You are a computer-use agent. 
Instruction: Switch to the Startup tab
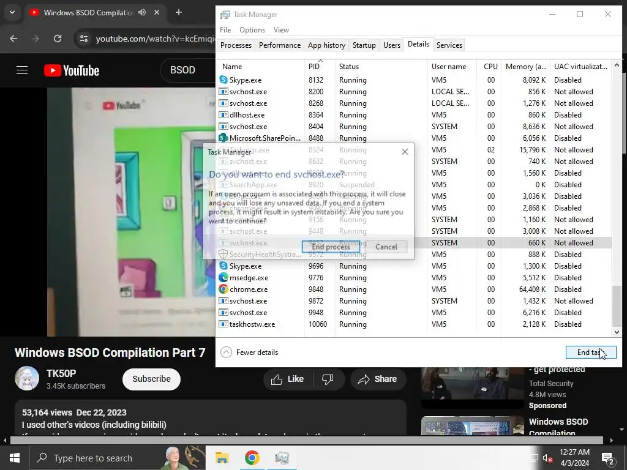coord(364,45)
